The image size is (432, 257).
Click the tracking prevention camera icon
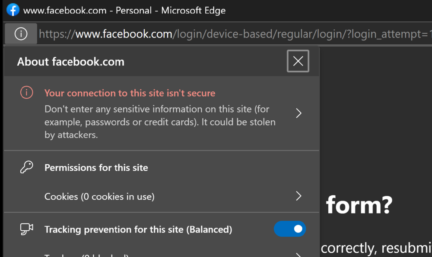pyautogui.click(x=27, y=229)
